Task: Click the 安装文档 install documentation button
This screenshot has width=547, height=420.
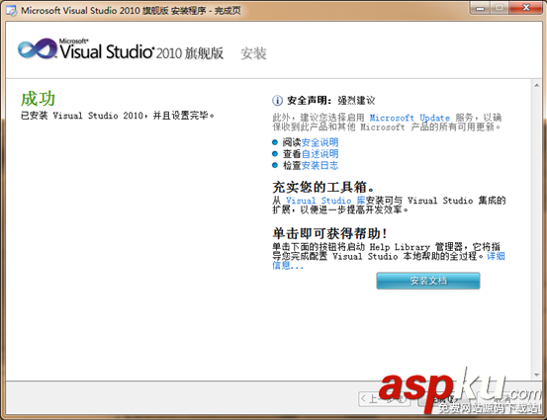Action: coord(428,281)
